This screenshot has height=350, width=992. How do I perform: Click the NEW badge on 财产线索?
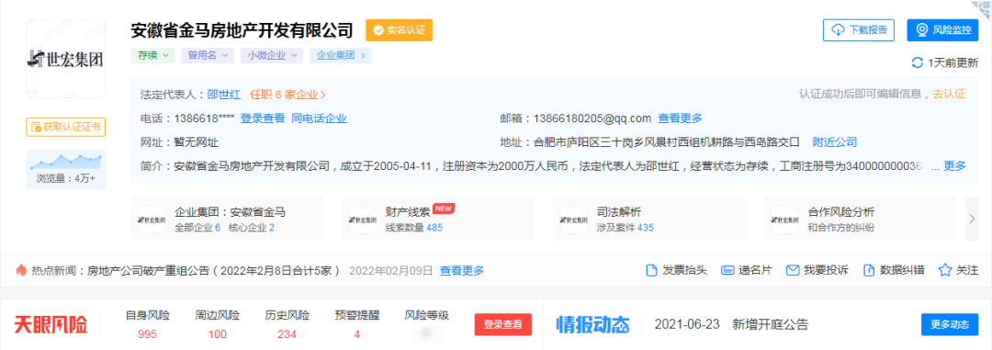(x=445, y=209)
